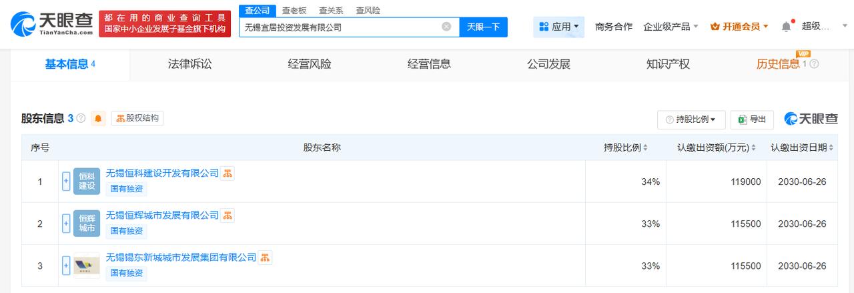Expand row 2 shareholder 无锡恒辉城市
Viewport: 854px width, 293px height.
[66, 224]
